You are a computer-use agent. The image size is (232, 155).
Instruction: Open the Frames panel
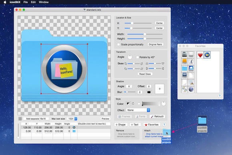coord(124,117)
